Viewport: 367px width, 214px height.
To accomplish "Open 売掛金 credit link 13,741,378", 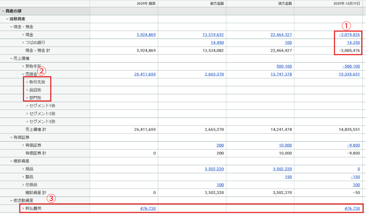I will point(281,74).
